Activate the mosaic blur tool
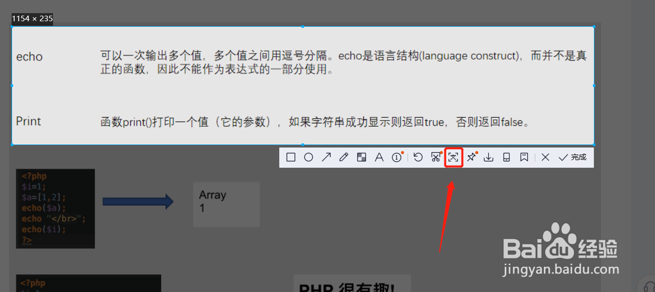The image size is (655, 292). point(361,157)
